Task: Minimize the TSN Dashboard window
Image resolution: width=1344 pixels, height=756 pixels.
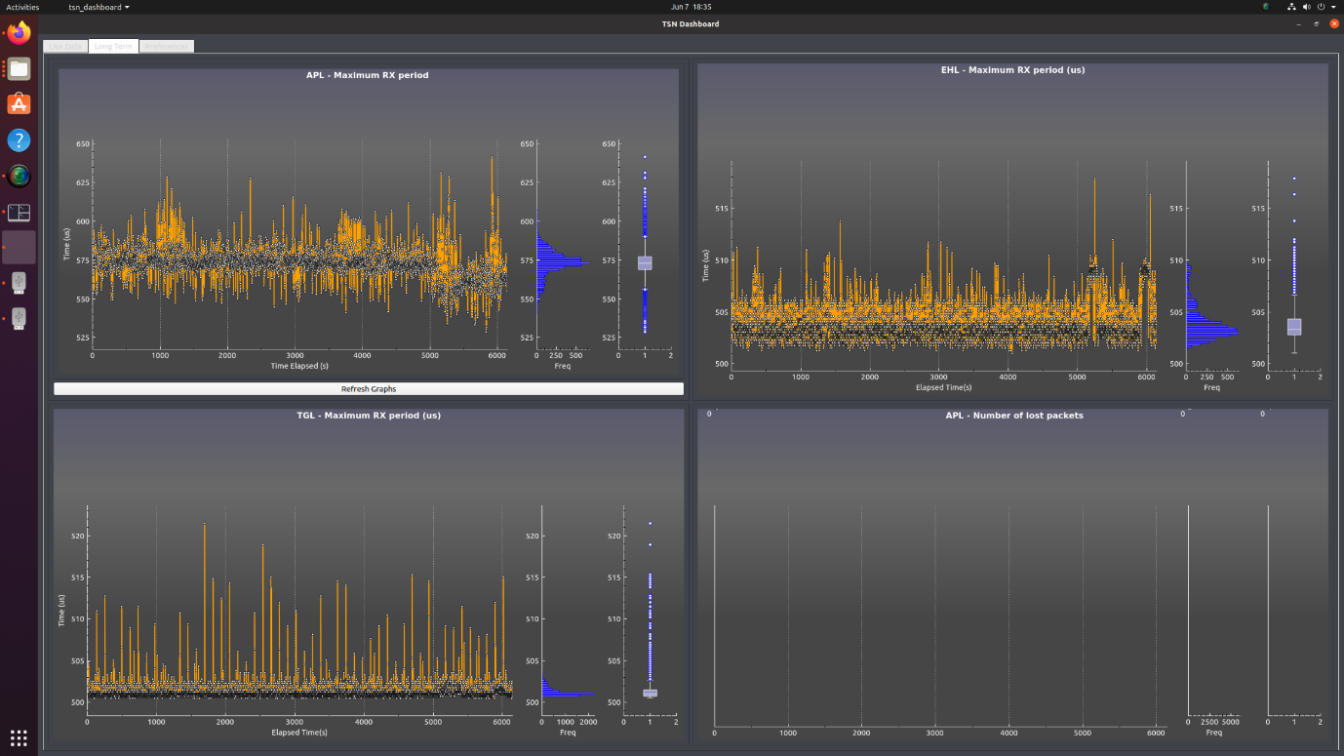Action: pyautogui.click(x=1300, y=23)
